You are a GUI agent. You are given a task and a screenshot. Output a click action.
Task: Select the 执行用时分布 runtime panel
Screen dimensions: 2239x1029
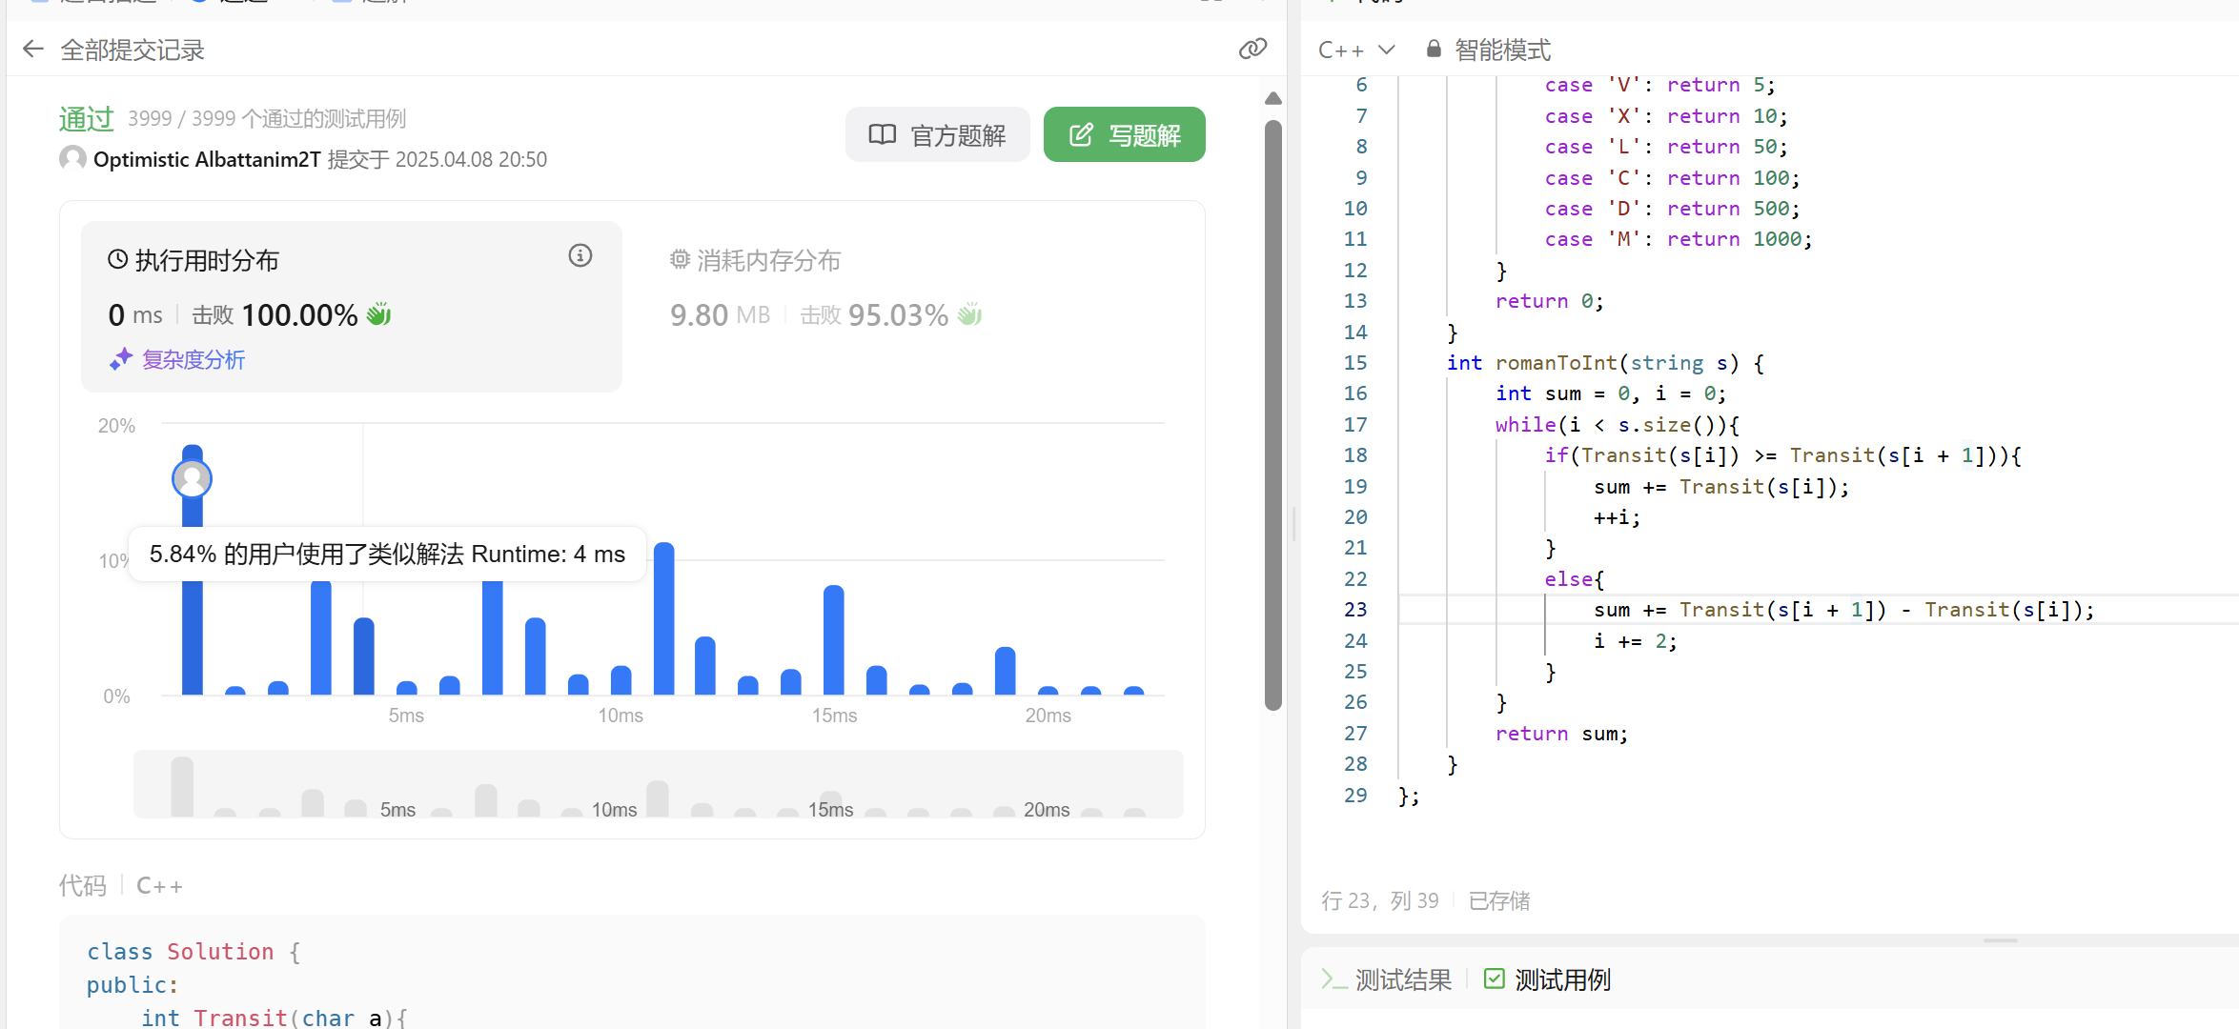pos(207,260)
